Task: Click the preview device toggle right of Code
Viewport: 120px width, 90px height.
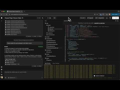Action: pyautogui.click(x=54, y=18)
